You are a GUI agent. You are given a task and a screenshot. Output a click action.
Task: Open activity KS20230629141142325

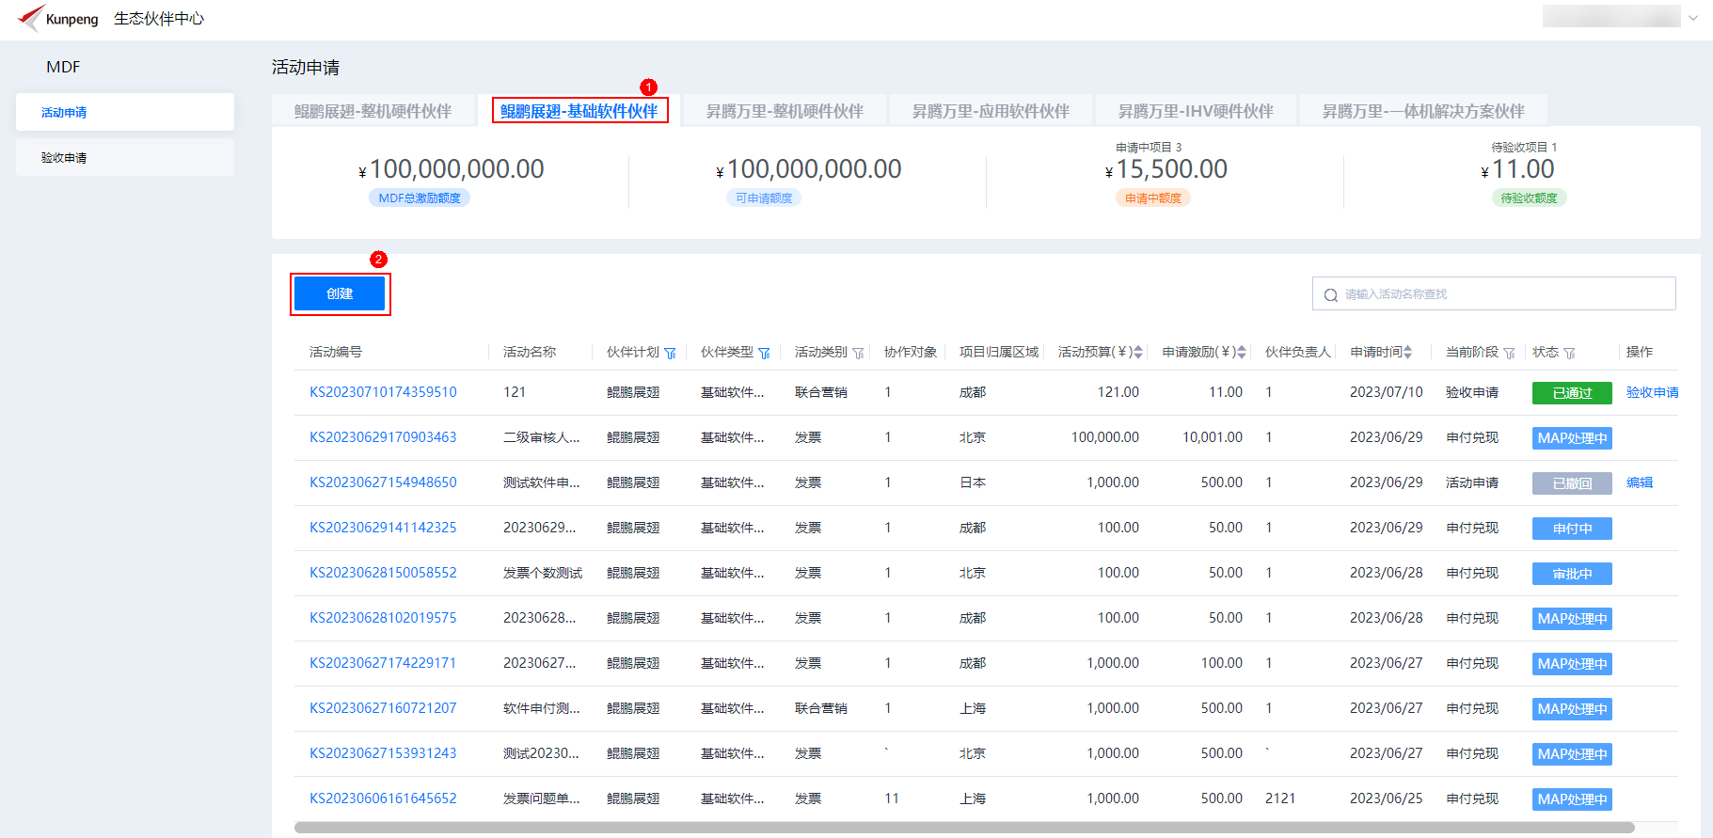coord(383,528)
